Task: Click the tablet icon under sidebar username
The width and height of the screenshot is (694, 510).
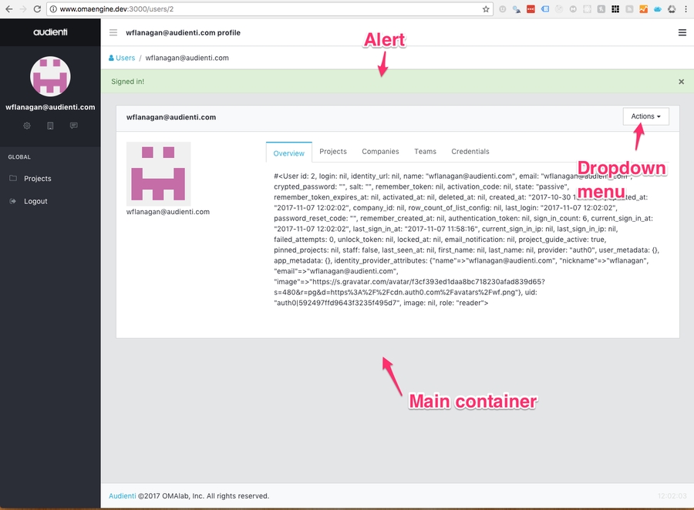Action: point(50,126)
